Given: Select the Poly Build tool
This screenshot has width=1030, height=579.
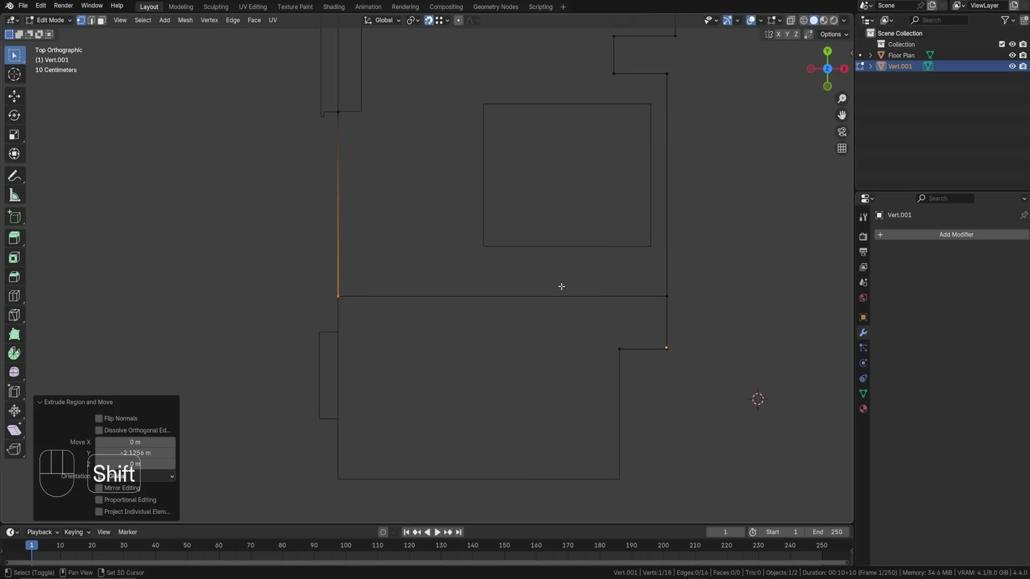Looking at the screenshot, I should point(14,335).
